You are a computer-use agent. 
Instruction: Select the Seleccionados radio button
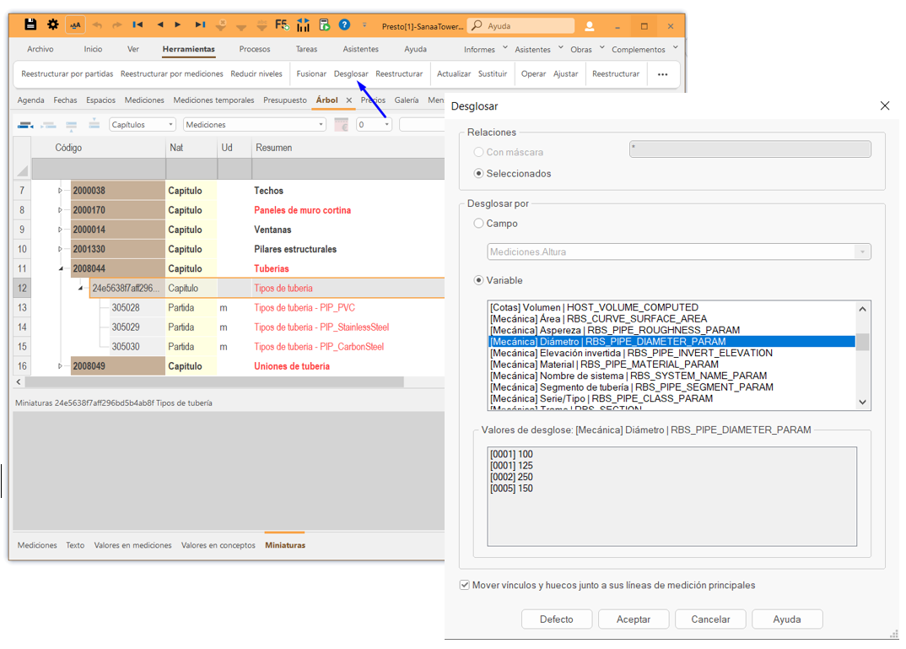(x=478, y=173)
